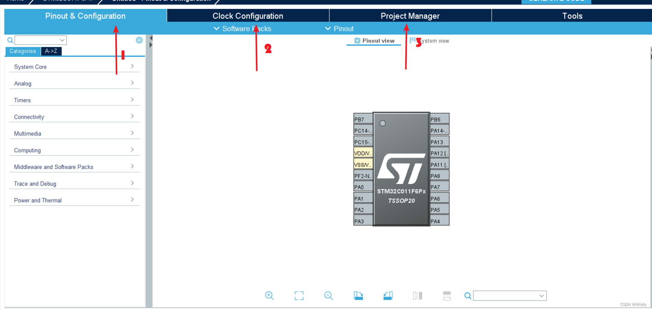Click pin PF2-NRST on the chip
This screenshot has width=652, height=310.
(x=363, y=175)
